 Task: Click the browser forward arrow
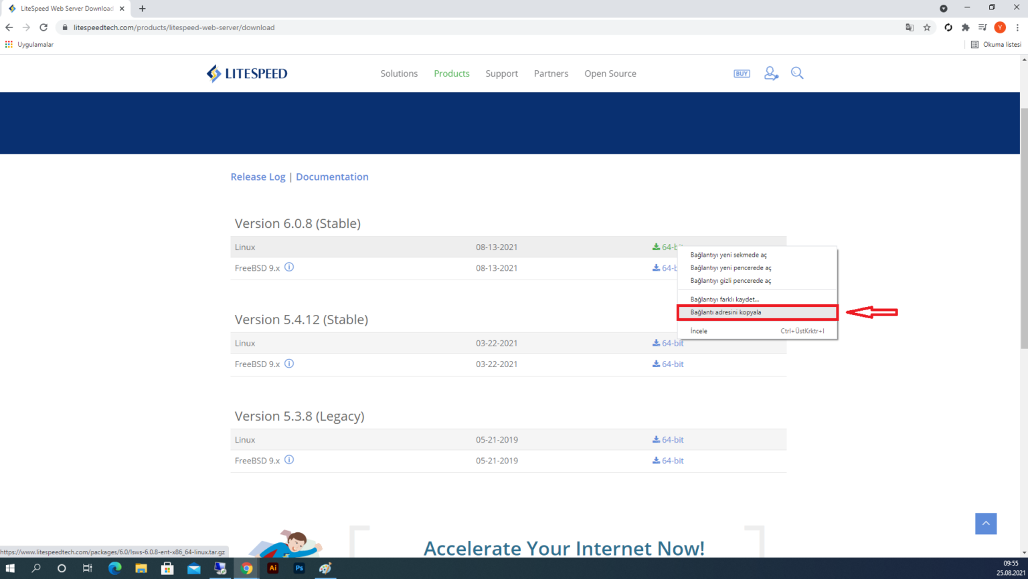pos(26,27)
